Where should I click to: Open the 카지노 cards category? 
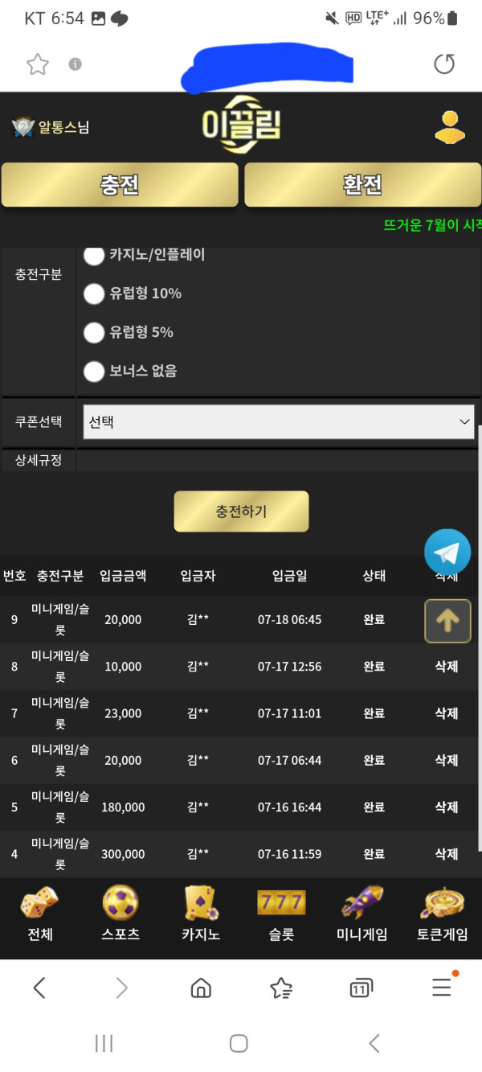coord(201,914)
